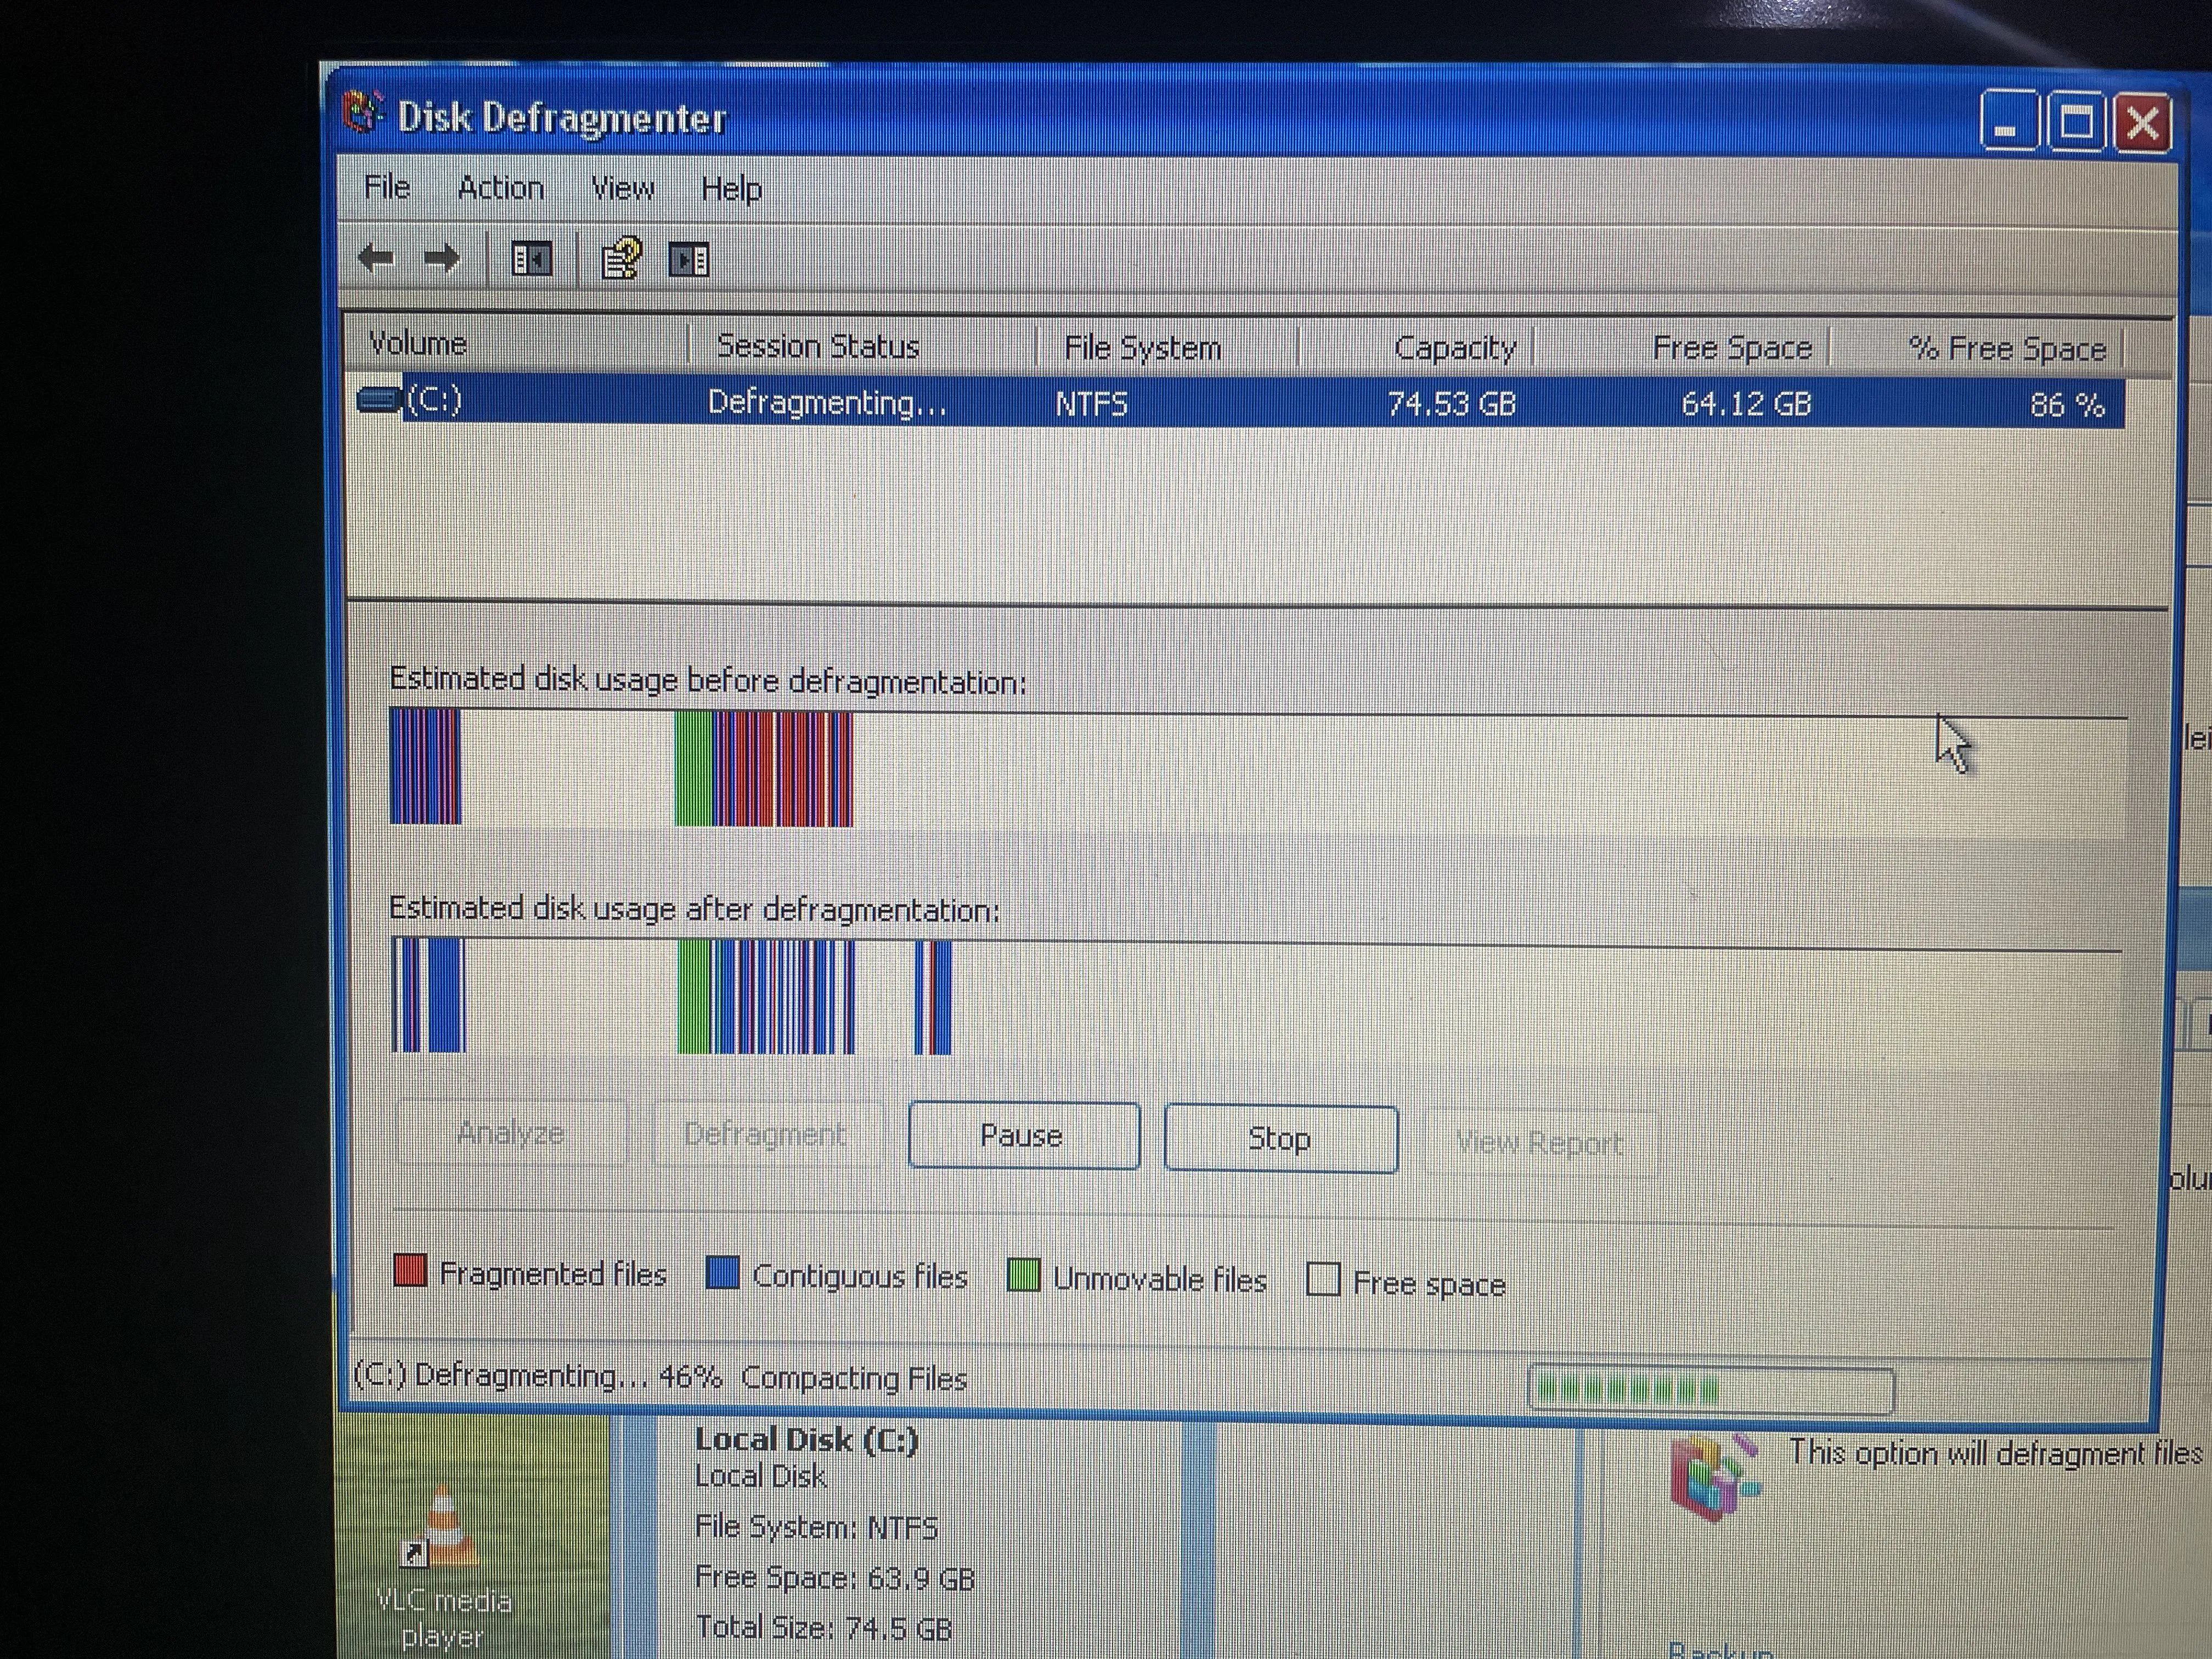2212x1659 pixels.
Task: Toggle the console tree pane icon
Action: [x=531, y=260]
